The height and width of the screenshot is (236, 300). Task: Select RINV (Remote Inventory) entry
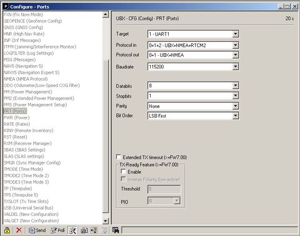29,131
